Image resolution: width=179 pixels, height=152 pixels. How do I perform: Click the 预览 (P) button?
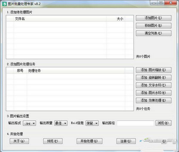coord(53,141)
